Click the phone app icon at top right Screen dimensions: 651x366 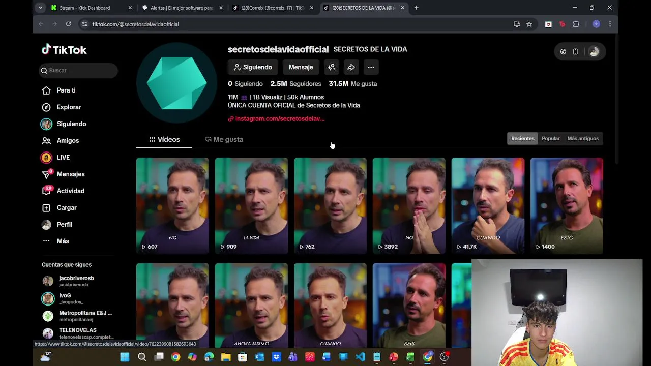click(575, 52)
